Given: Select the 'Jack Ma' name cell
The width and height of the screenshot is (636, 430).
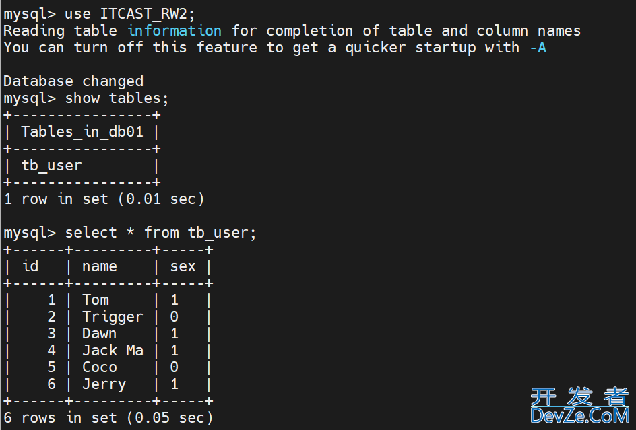Looking at the screenshot, I should pyautogui.click(x=113, y=351).
